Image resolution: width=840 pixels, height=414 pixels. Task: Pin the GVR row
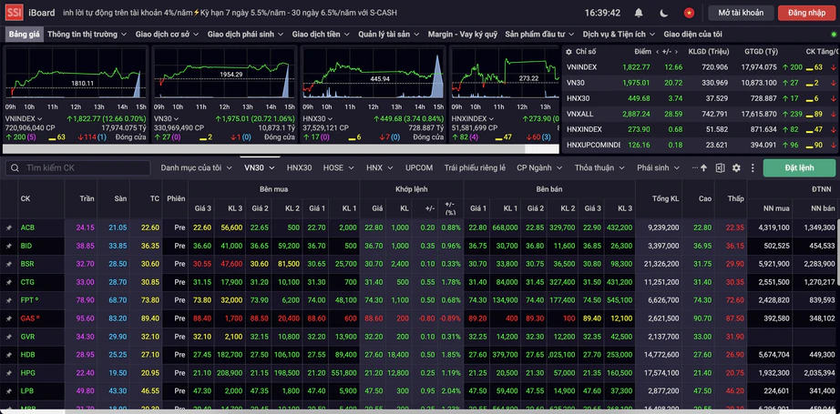click(8, 337)
